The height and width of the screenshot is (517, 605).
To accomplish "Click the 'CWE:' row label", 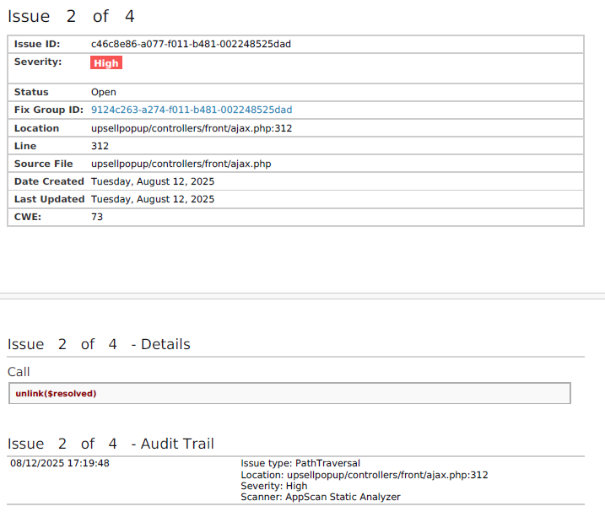I will pos(27,217).
